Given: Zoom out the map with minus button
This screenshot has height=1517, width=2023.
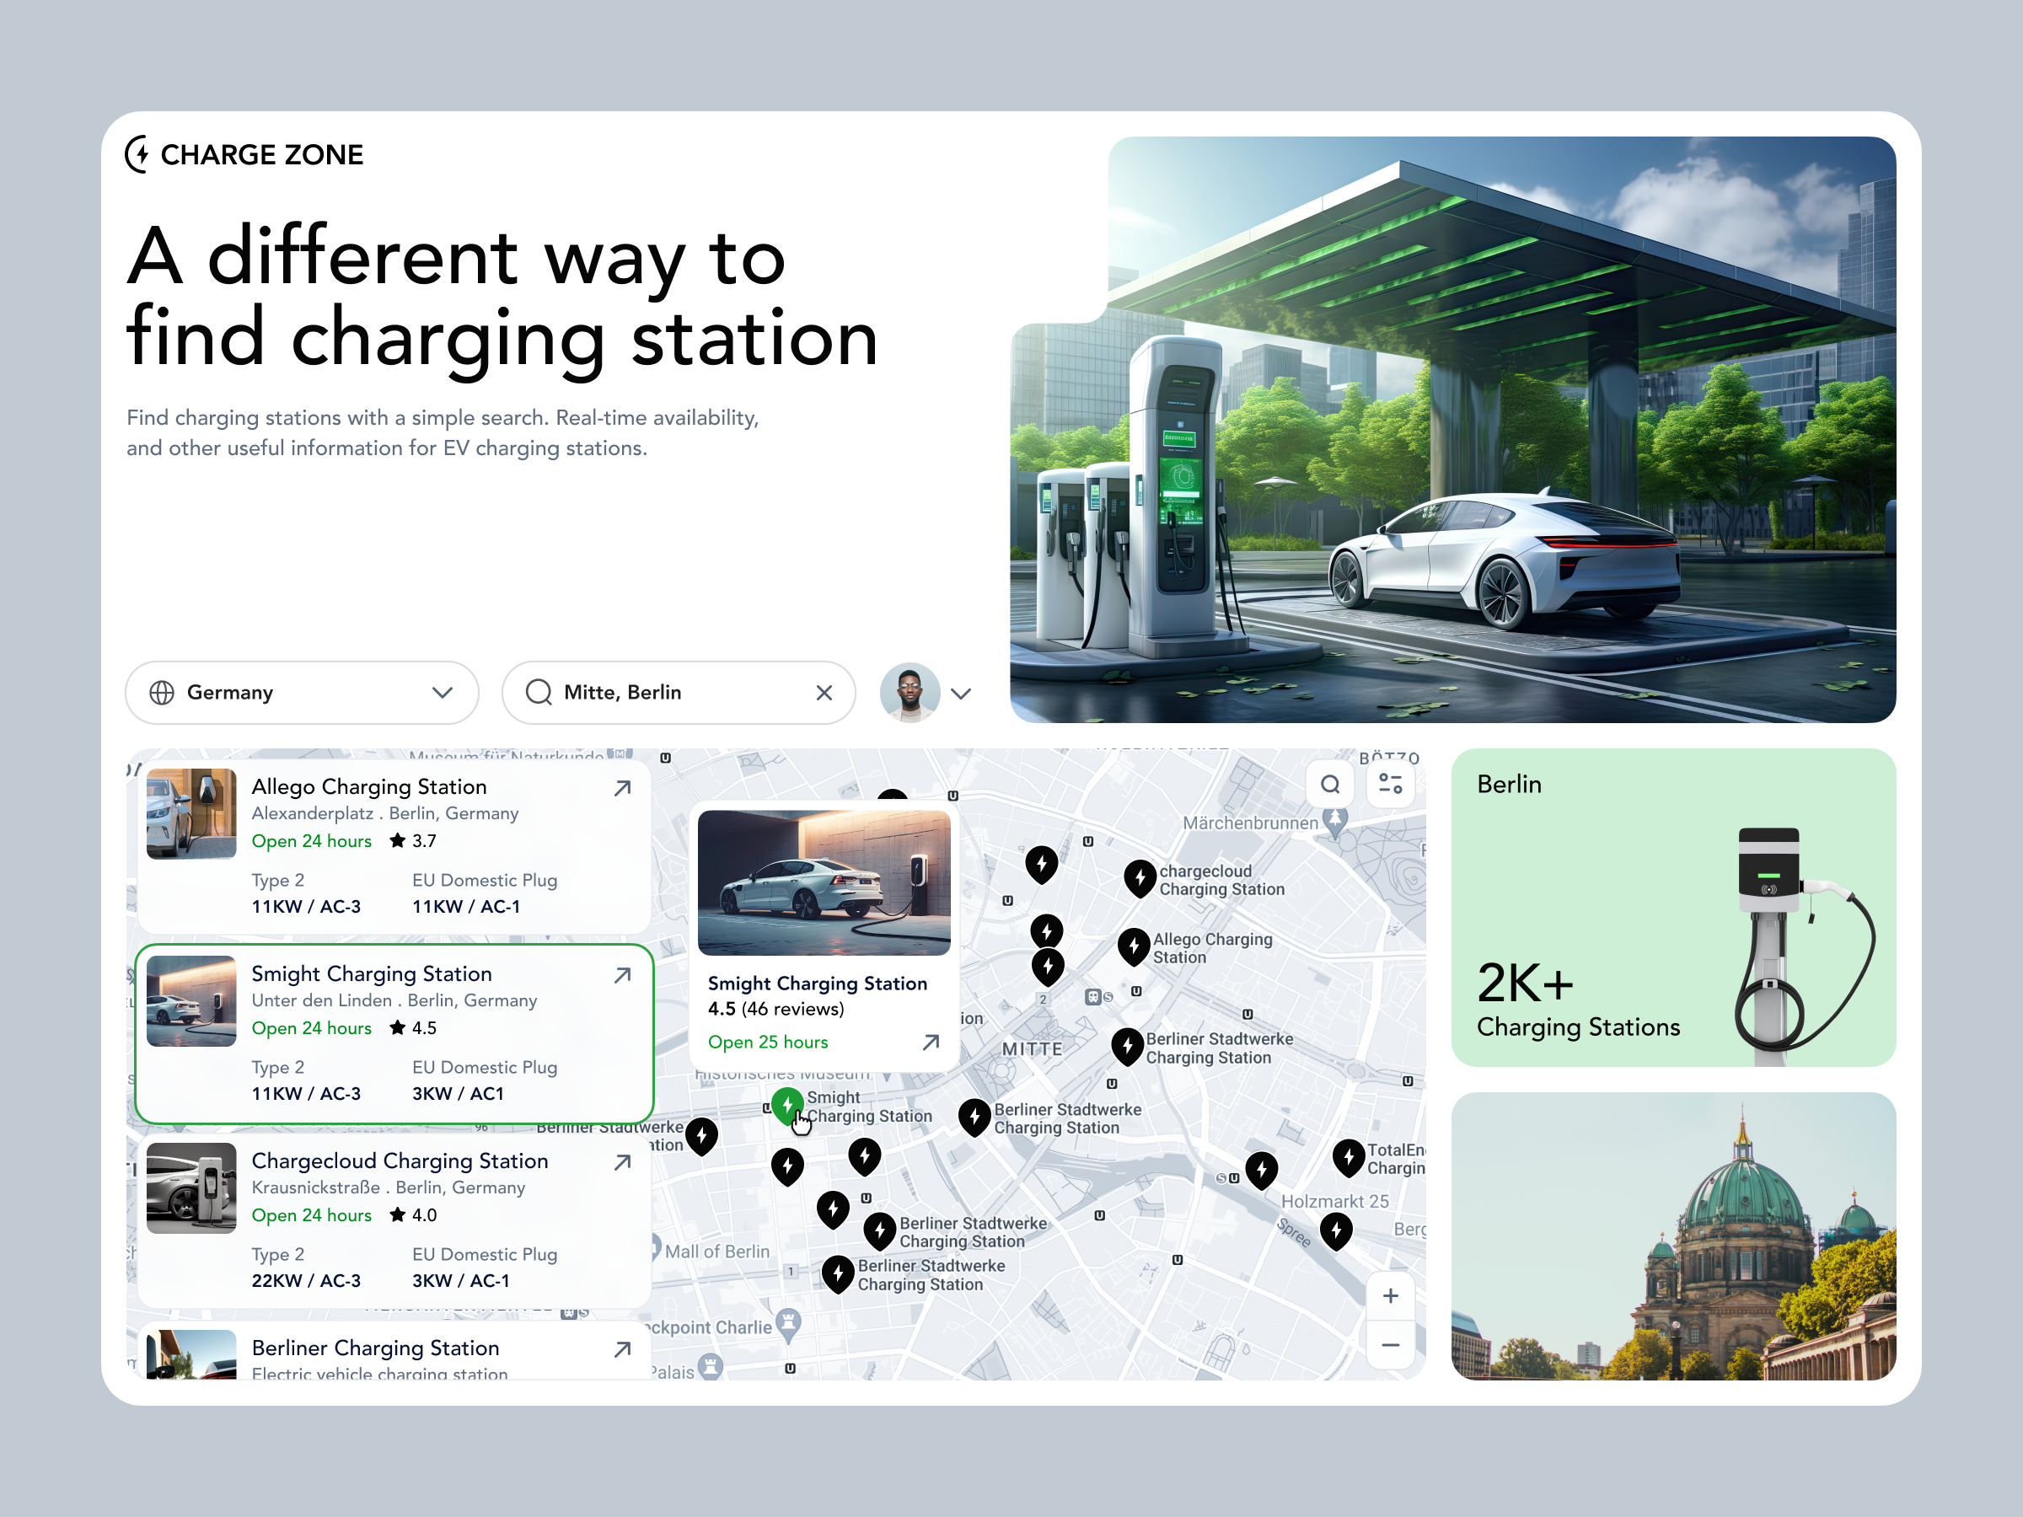Looking at the screenshot, I should pos(1390,1344).
